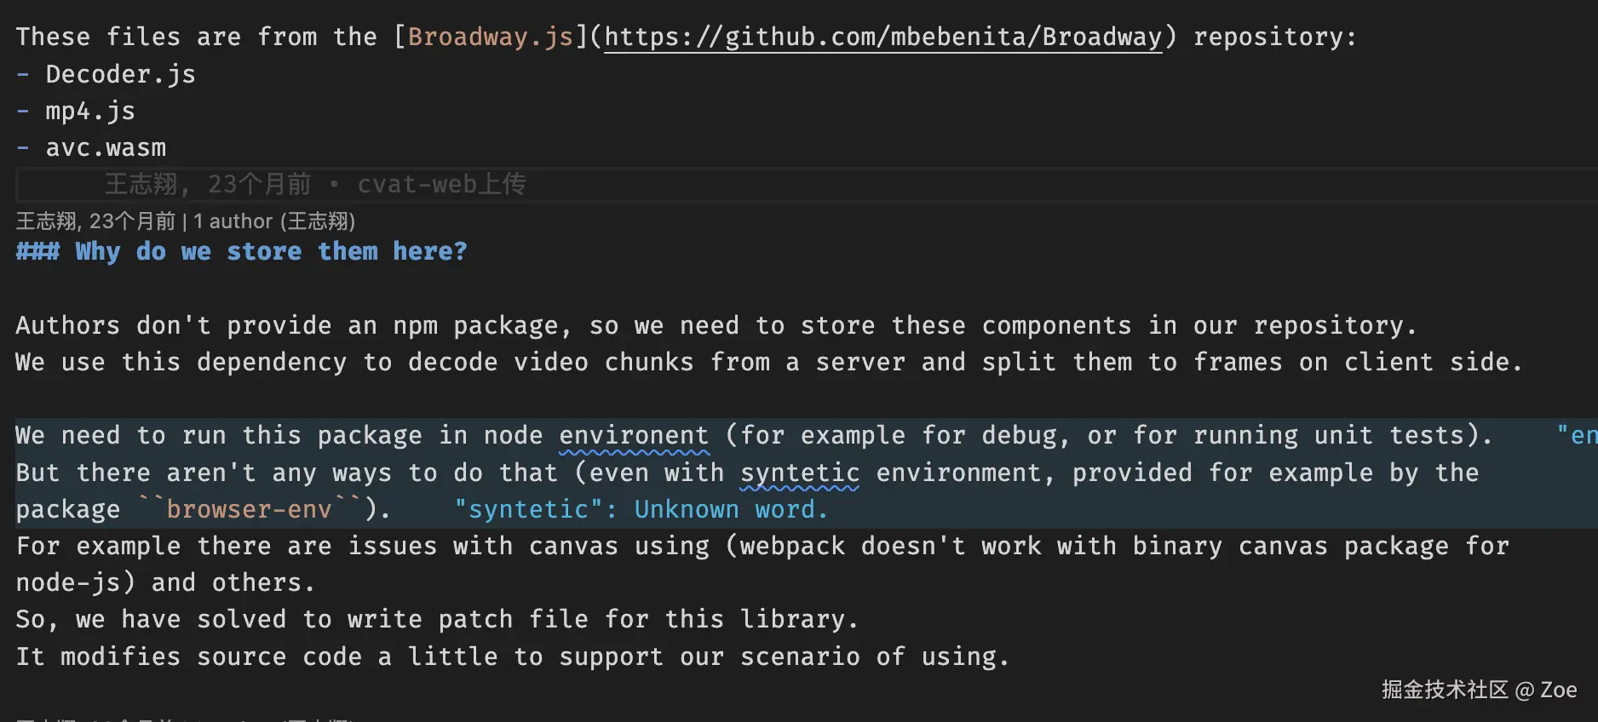This screenshot has width=1598, height=722.
Task: Click the word 'webpack' in canvas sentence
Action: point(791,546)
